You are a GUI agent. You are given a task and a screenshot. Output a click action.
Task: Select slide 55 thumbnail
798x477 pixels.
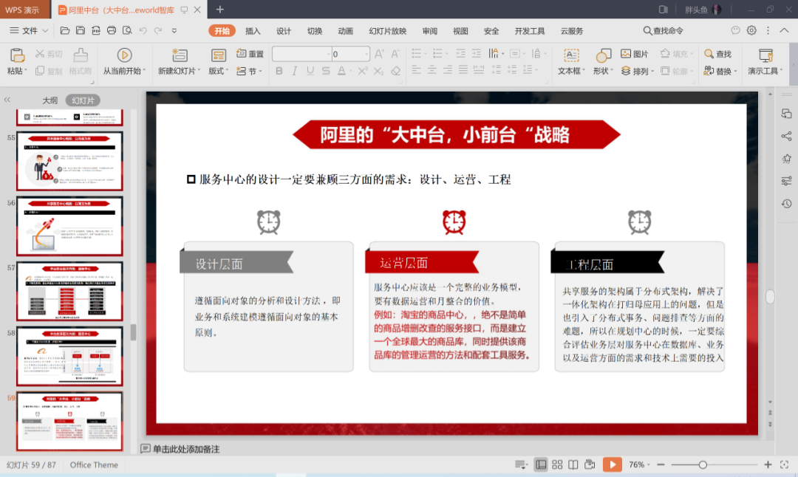pyautogui.click(x=69, y=161)
